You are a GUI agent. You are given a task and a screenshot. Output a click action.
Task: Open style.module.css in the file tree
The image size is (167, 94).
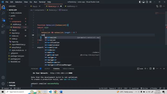click(17, 50)
